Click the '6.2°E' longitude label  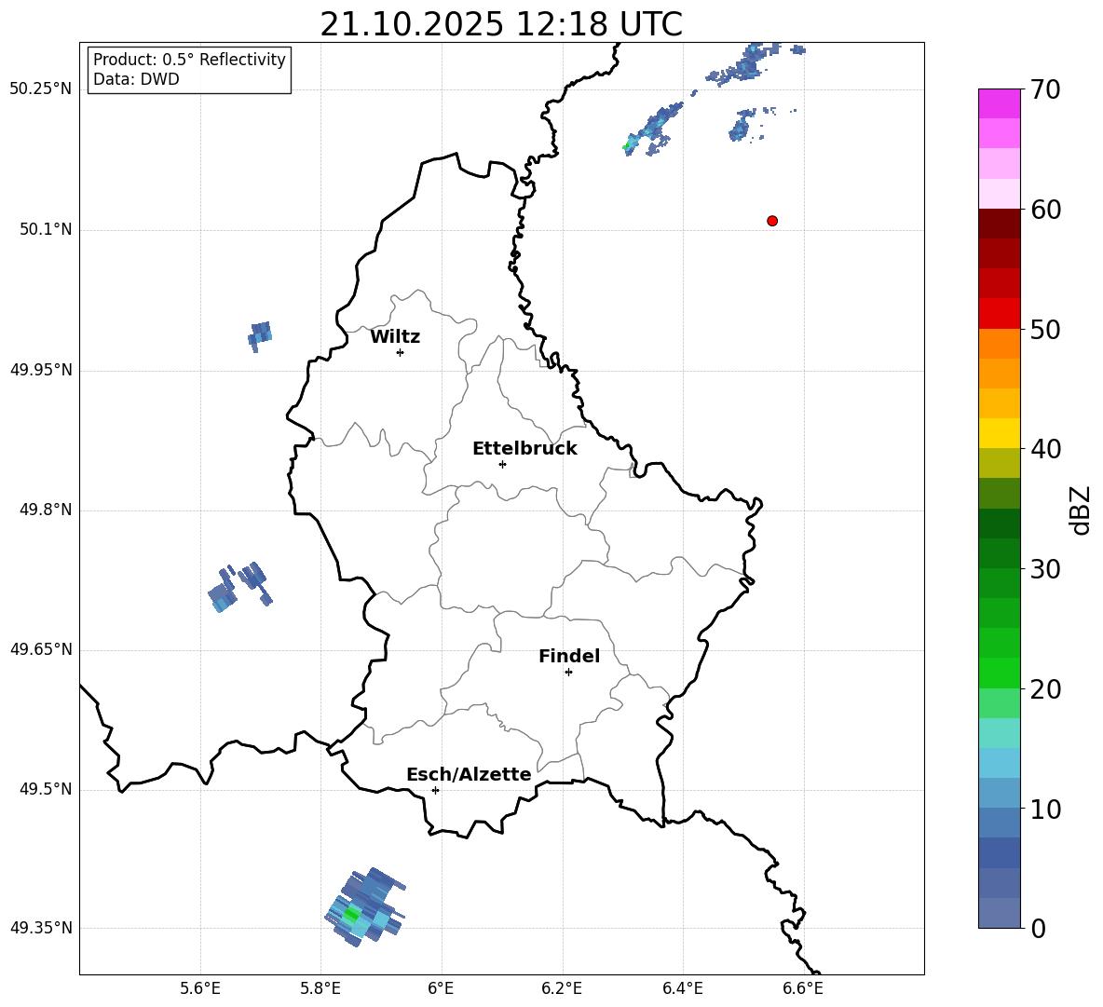pyautogui.click(x=562, y=988)
